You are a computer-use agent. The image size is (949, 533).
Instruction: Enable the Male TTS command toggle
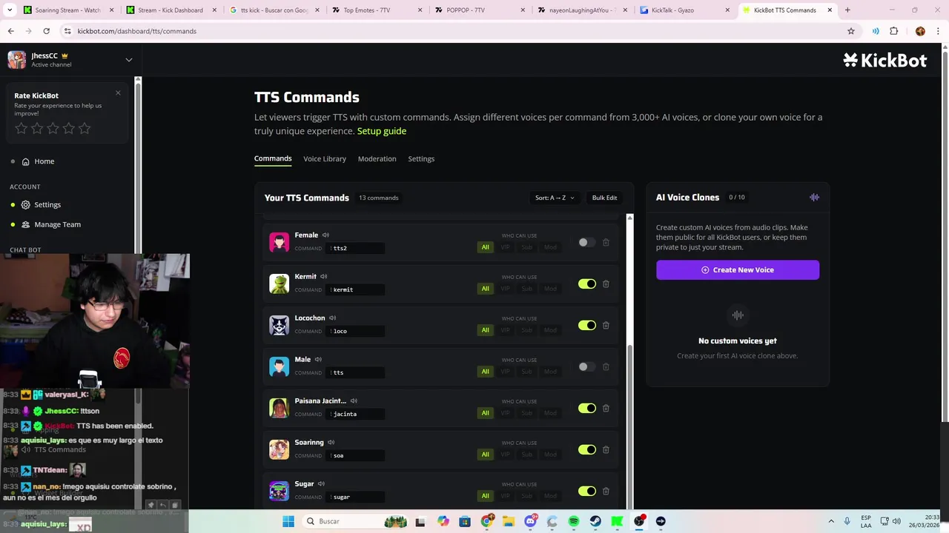point(586,367)
